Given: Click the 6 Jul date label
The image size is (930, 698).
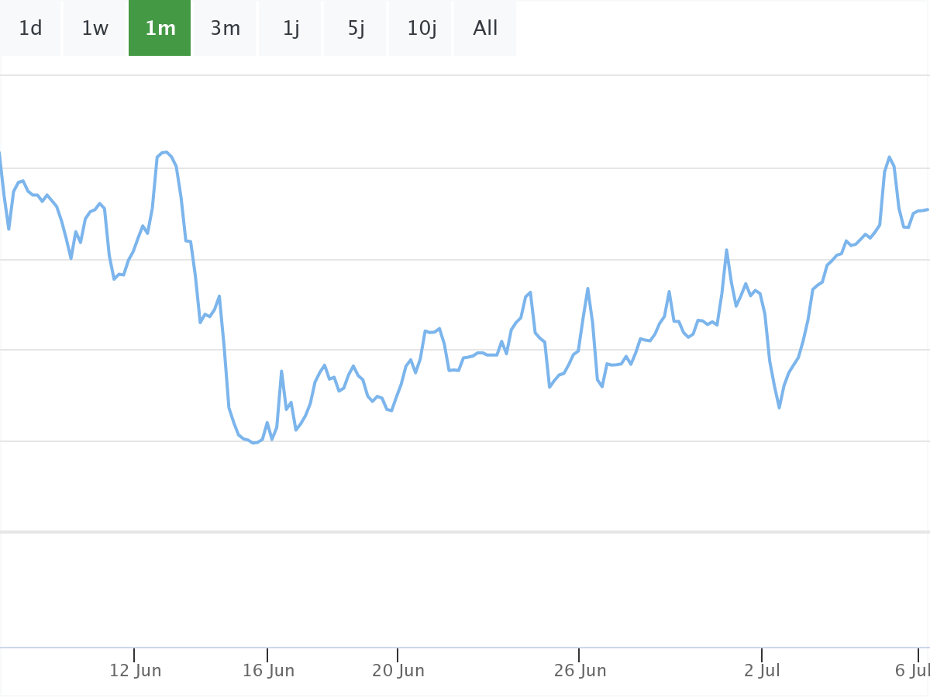Looking at the screenshot, I should pos(911,671).
